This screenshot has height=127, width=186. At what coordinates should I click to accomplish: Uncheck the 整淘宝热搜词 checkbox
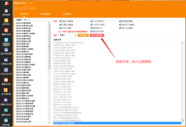(120, 21)
